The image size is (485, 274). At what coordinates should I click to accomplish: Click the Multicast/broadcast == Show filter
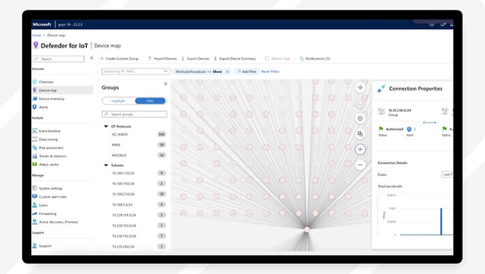199,72
